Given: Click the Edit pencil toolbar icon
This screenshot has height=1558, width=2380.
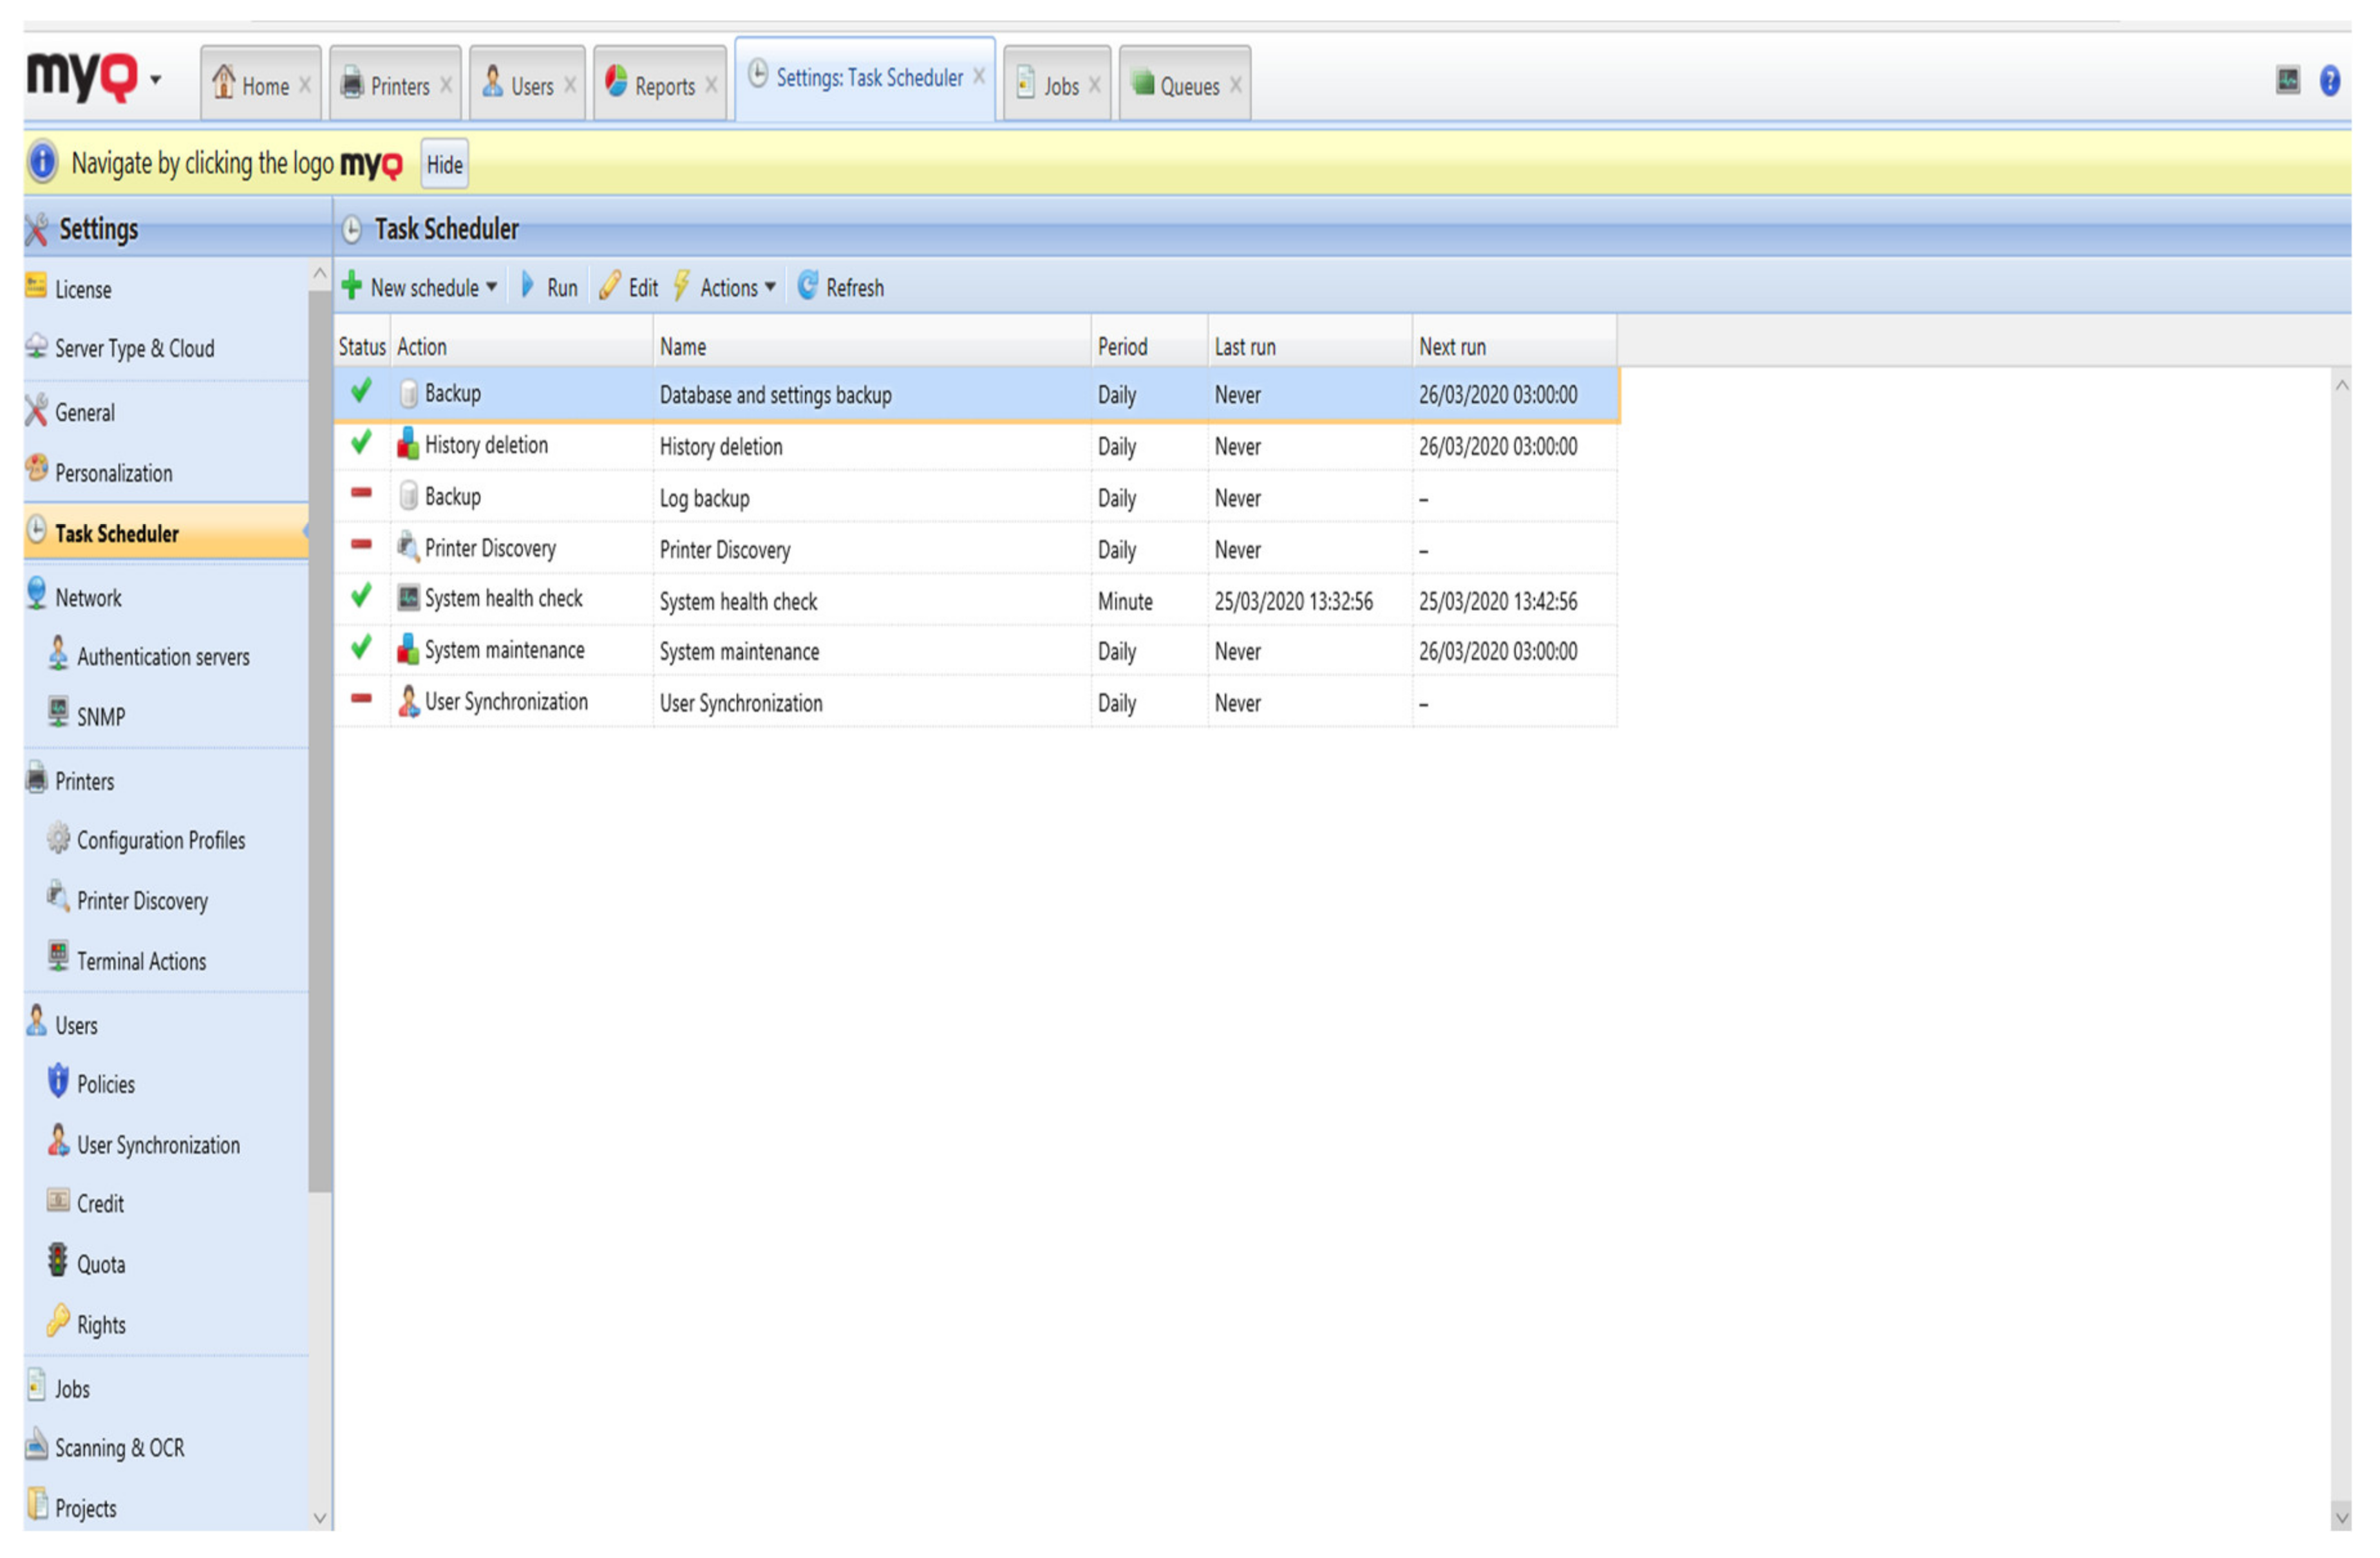Looking at the screenshot, I should point(610,287).
